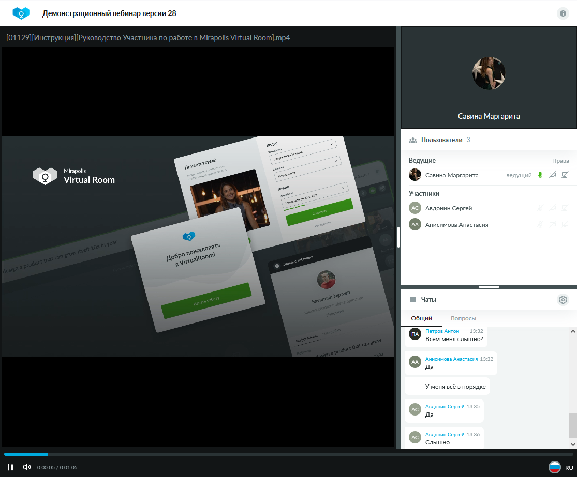Click the Пользователи group icon
The image size is (577, 477).
[413, 140]
